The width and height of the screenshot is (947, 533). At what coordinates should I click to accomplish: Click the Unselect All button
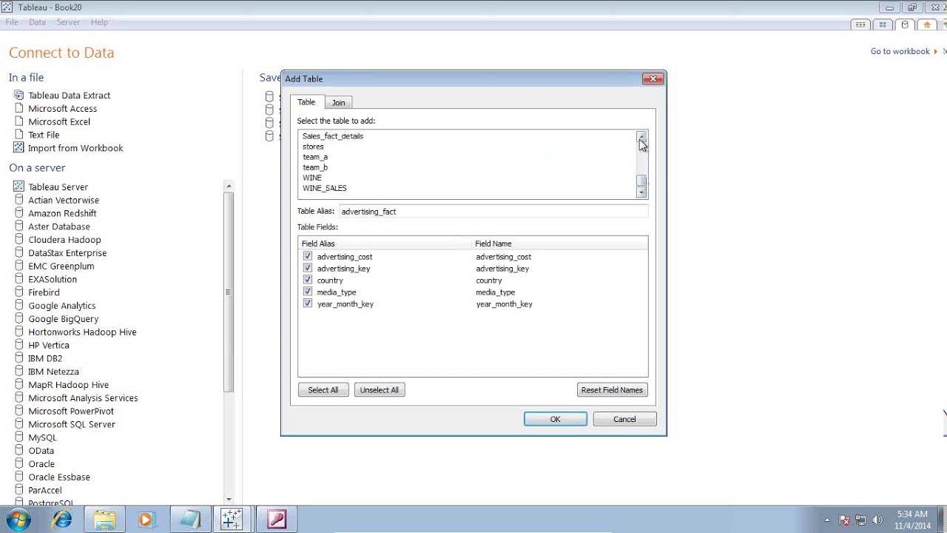380,390
